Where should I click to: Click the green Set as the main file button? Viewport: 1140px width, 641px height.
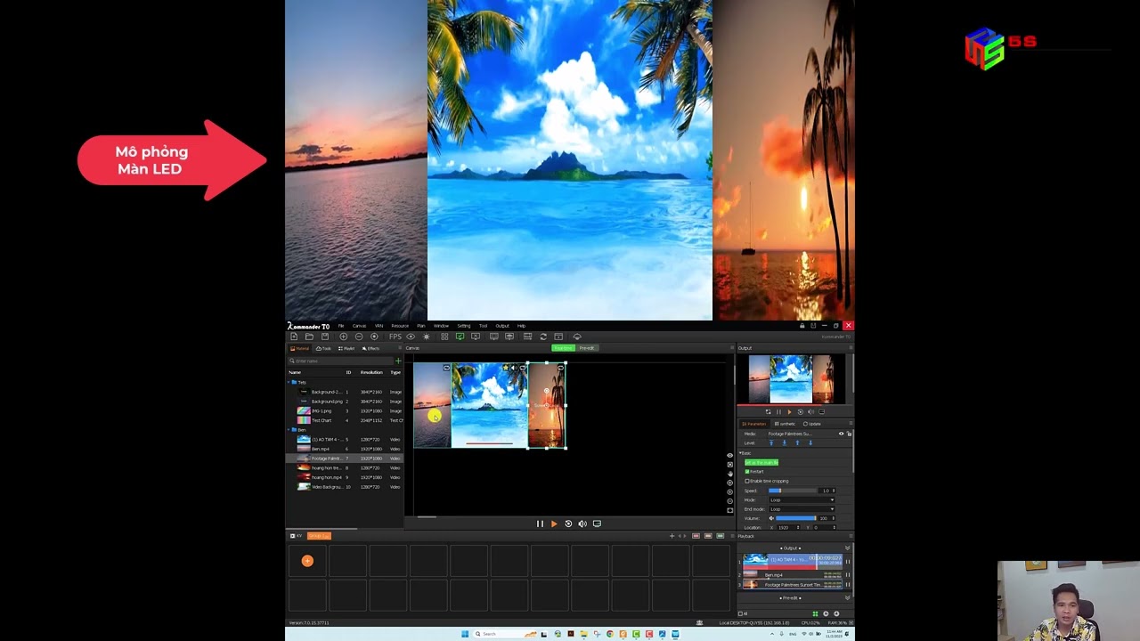point(761,462)
